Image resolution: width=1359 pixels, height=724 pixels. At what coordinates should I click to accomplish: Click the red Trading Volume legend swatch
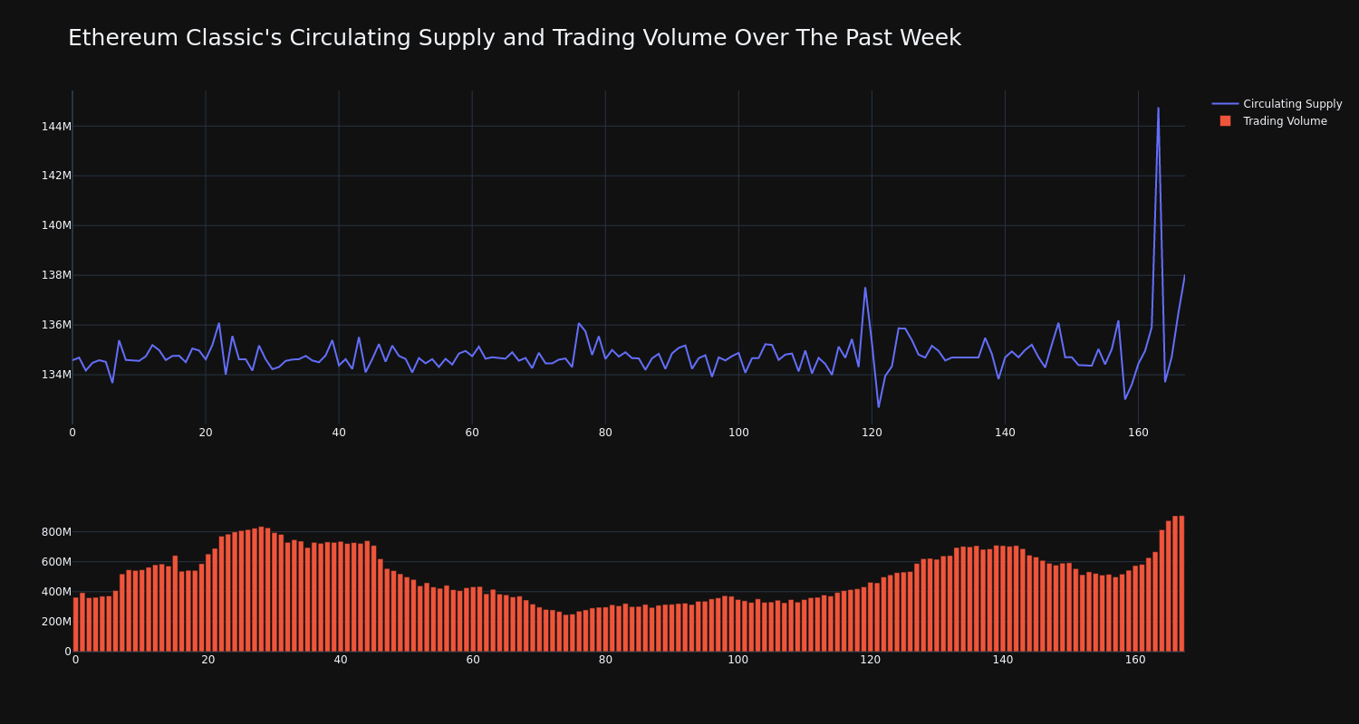[x=1225, y=121]
